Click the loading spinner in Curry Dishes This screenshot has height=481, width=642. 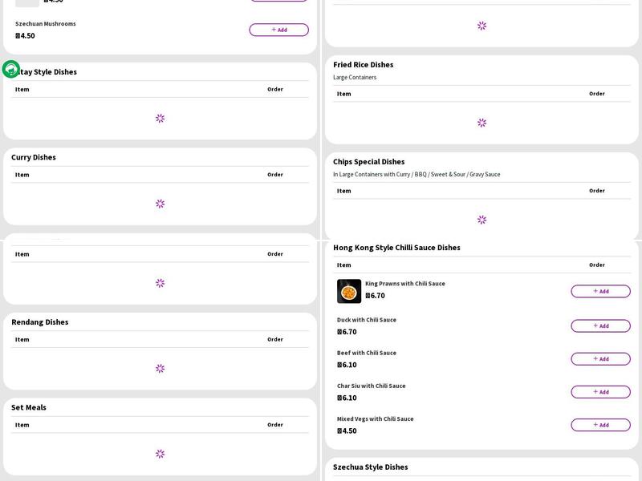tap(160, 204)
